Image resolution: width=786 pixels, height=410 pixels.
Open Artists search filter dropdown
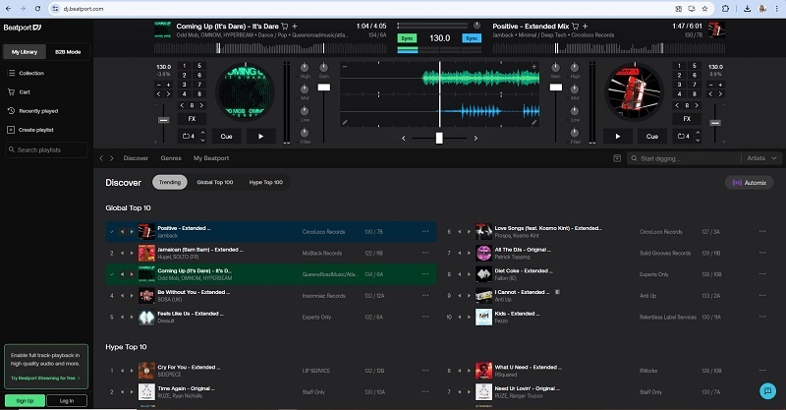click(x=761, y=158)
